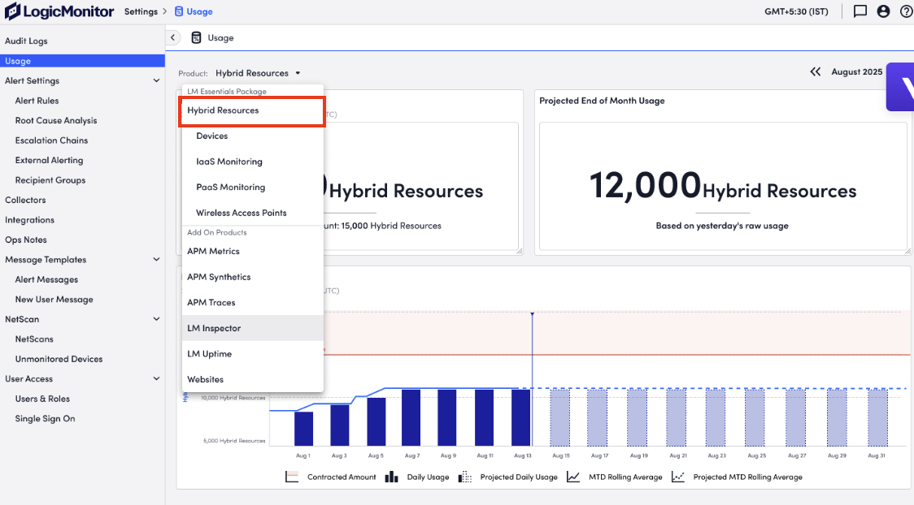Screen dimensions: 914x505
Task: Choose IaaS Monitoring option
Action: [252, 161]
